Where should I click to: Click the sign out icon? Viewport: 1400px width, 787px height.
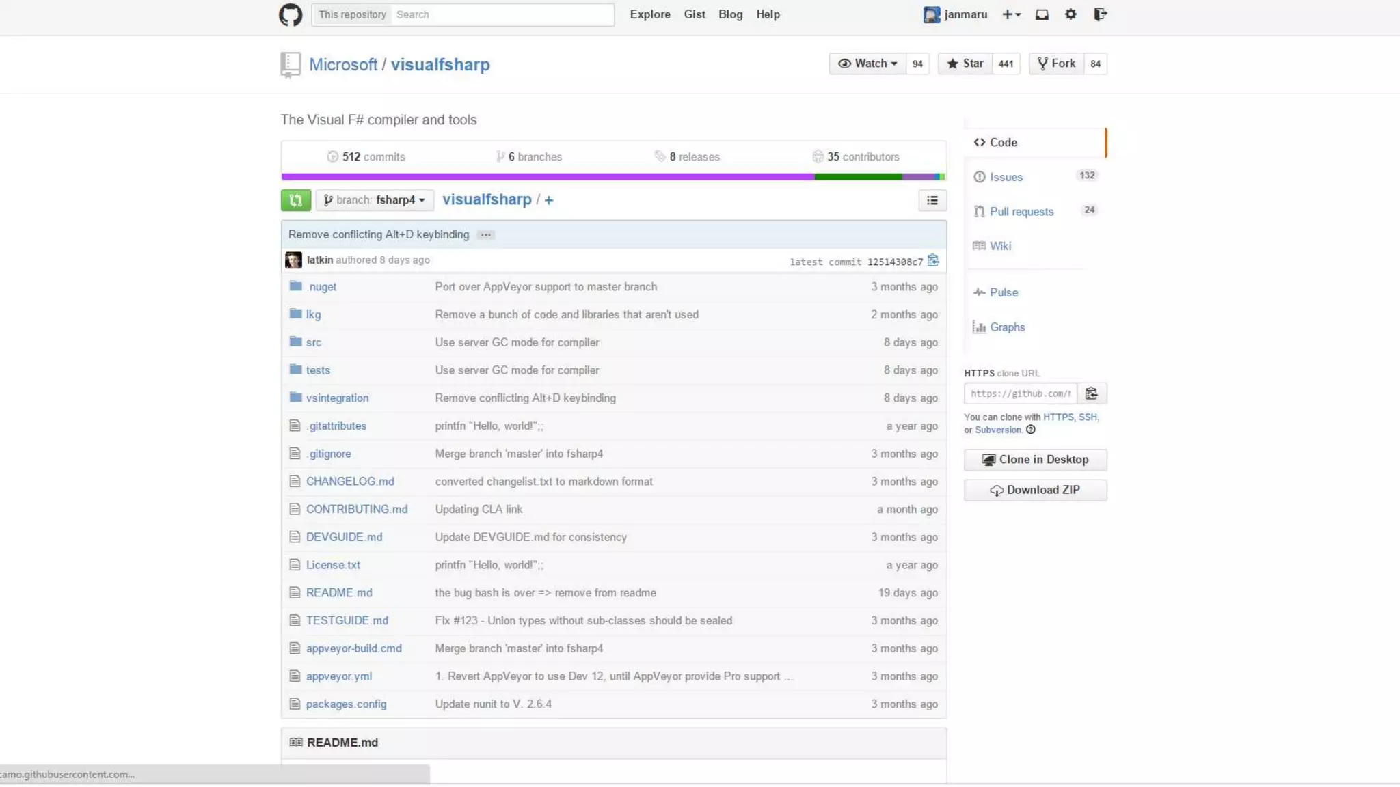pos(1100,14)
